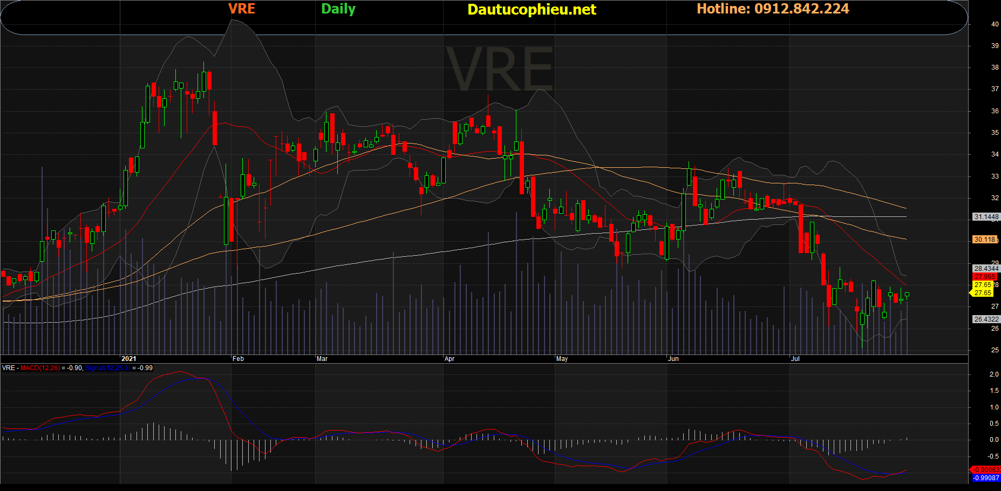Select the 36 price axis value
Screen dimensions: 1001x491
pyautogui.click(x=995, y=111)
